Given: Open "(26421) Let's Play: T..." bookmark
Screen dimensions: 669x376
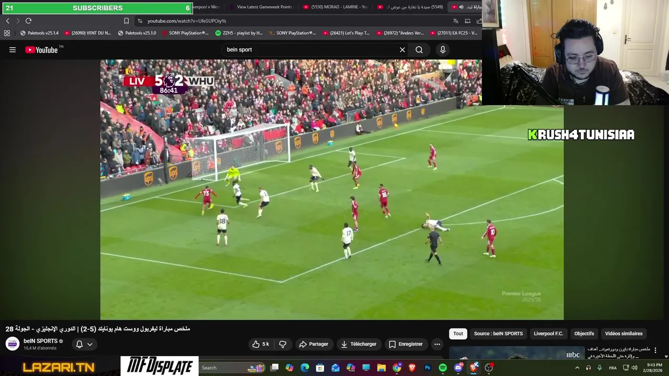Looking at the screenshot, I should pyautogui.click(x=346, y=33).
